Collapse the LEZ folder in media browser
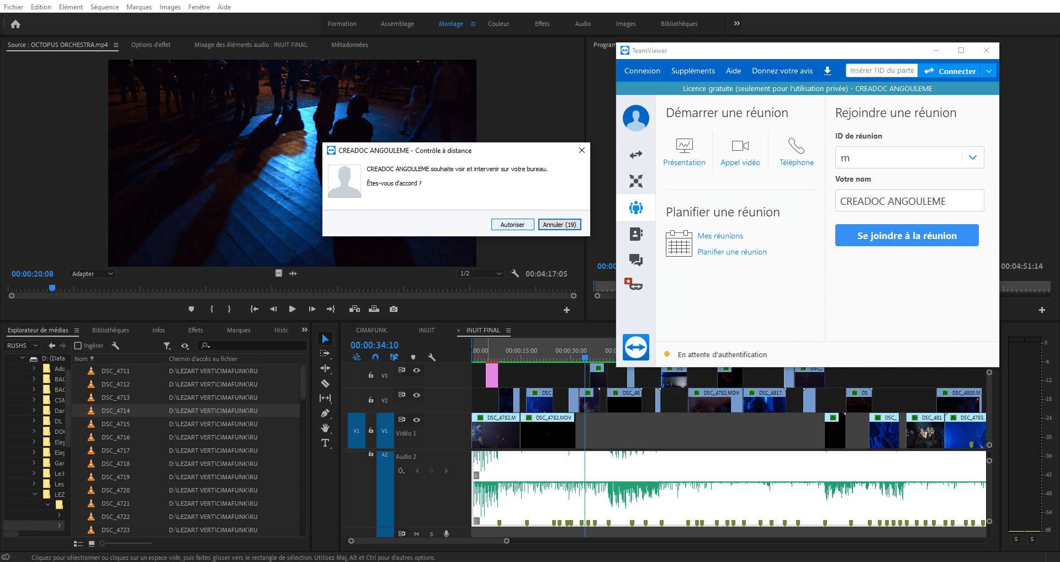Screen dimensions: 1060x562 35,494
